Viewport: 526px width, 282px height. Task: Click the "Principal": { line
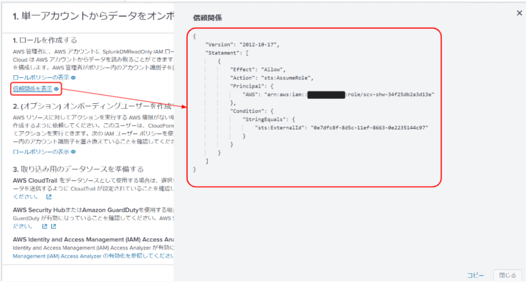click(252, 86)
